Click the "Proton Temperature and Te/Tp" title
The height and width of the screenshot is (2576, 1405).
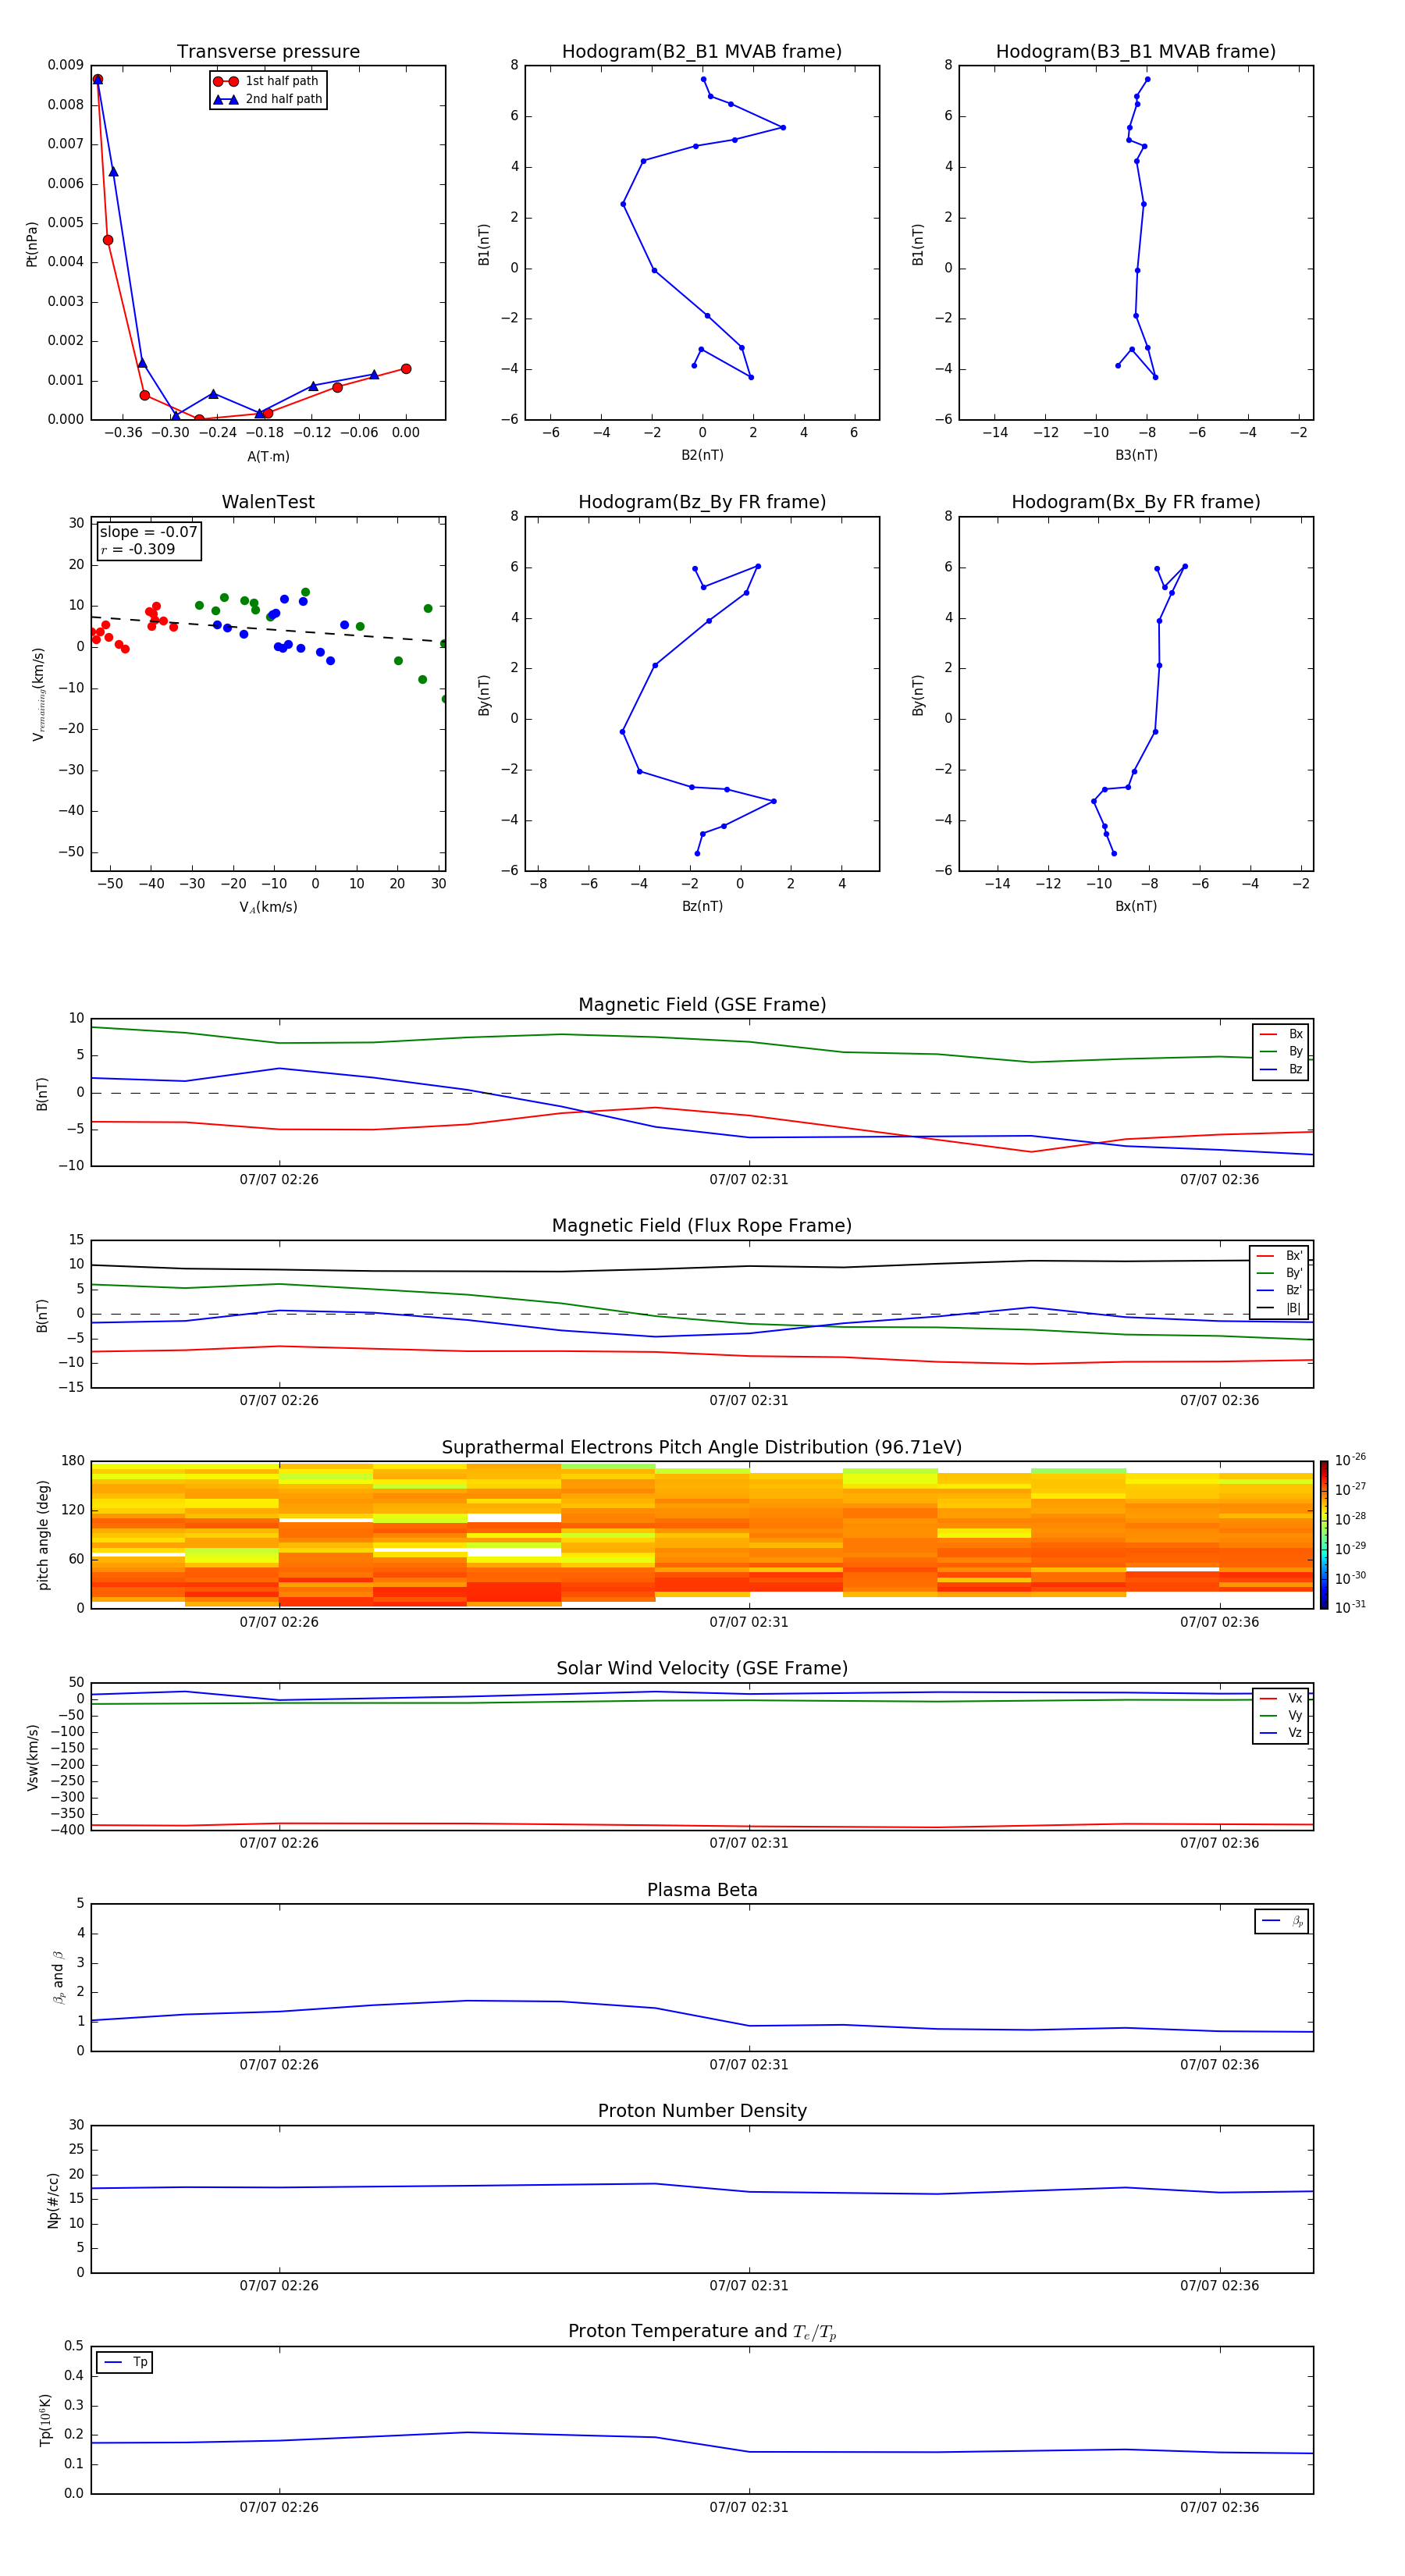tap(702, 2332)
